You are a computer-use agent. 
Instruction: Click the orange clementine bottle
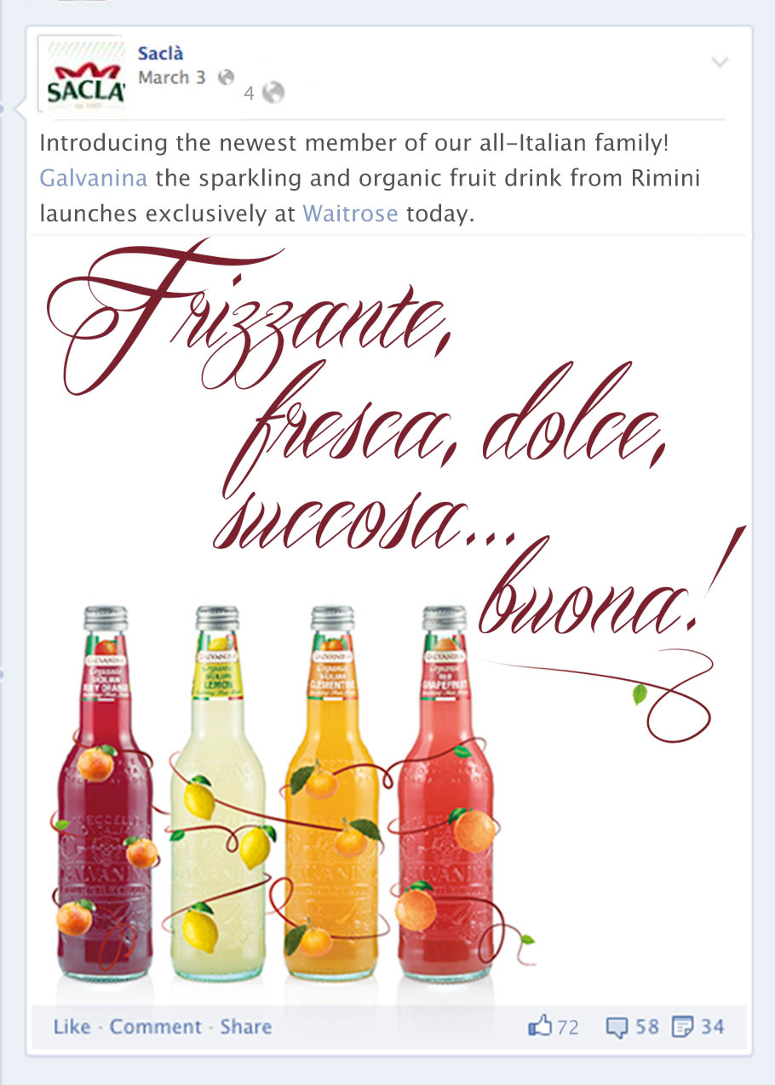coord(332,791)
